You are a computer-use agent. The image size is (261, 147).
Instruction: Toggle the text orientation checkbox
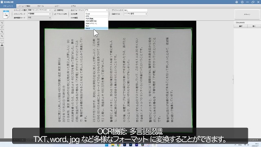(55, 14)
